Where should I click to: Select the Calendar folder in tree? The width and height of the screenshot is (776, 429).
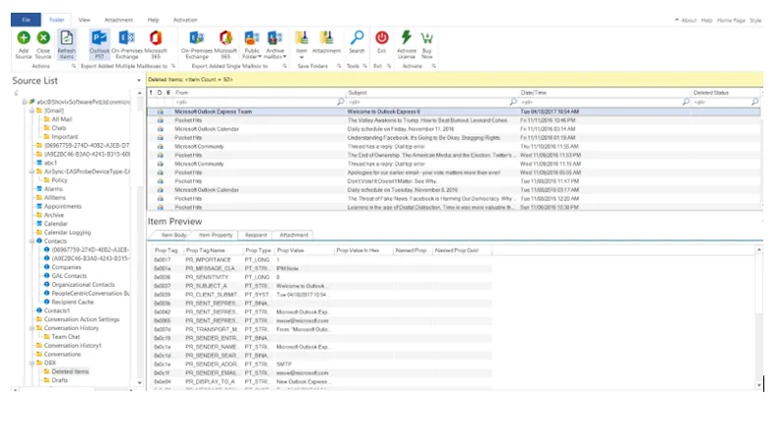[x=56, y=223]
